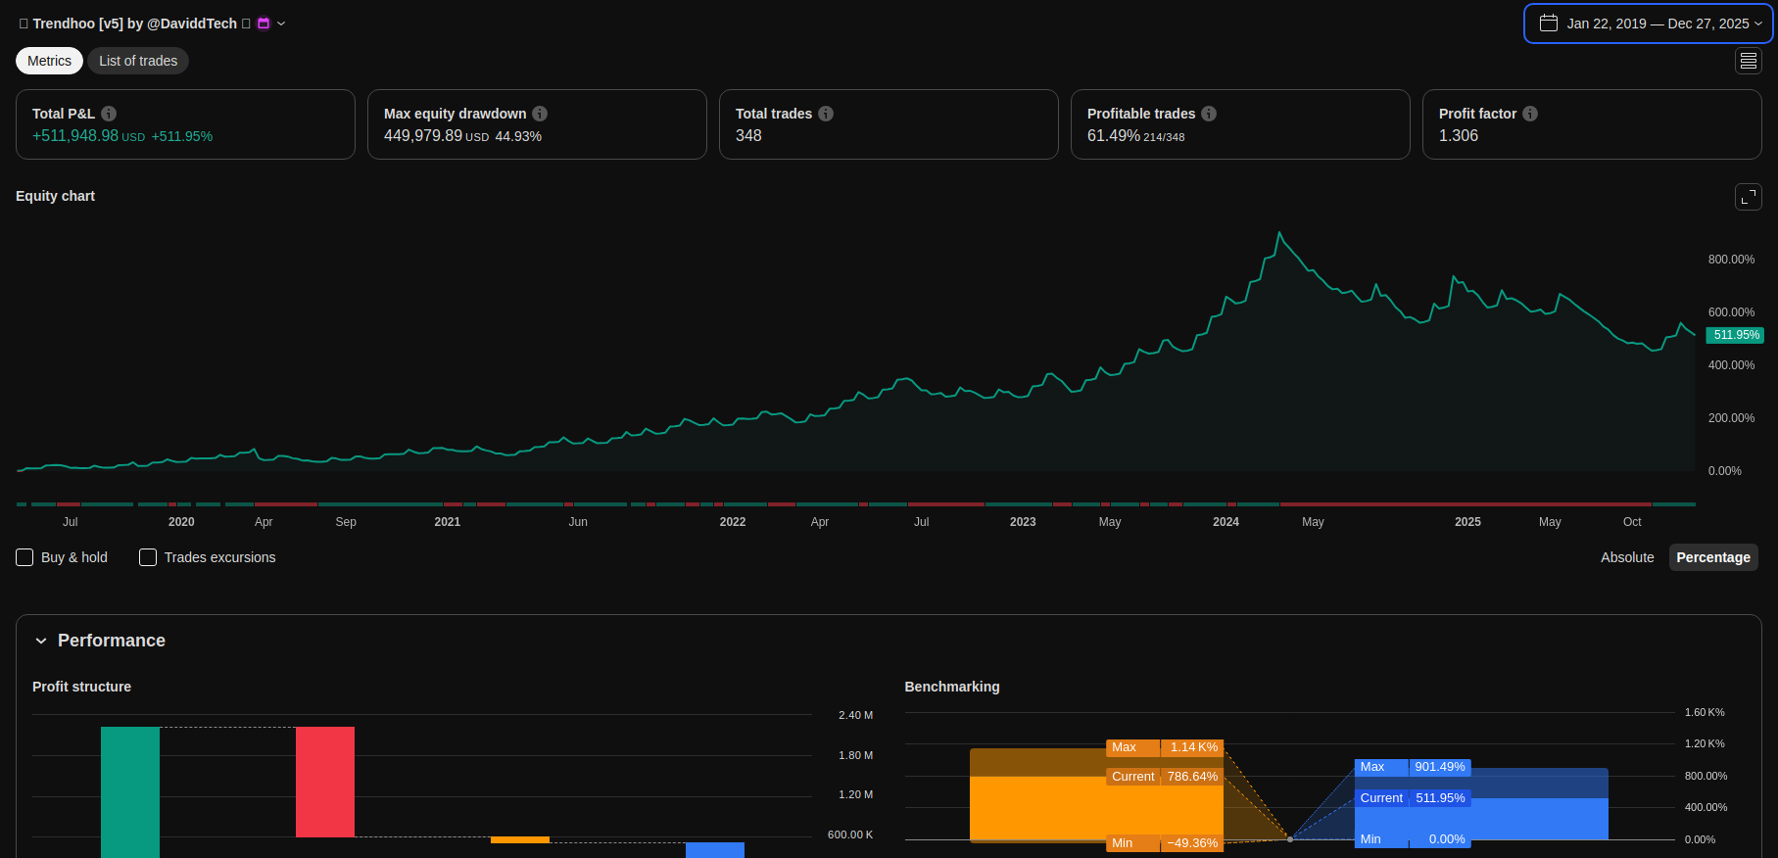
Task: Show info for Max equity drawdown
Action: (540, 114)
